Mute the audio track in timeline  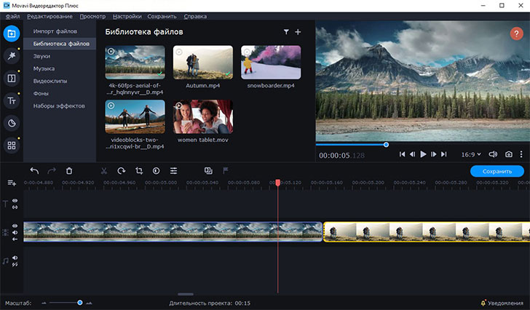coord(15,258)
